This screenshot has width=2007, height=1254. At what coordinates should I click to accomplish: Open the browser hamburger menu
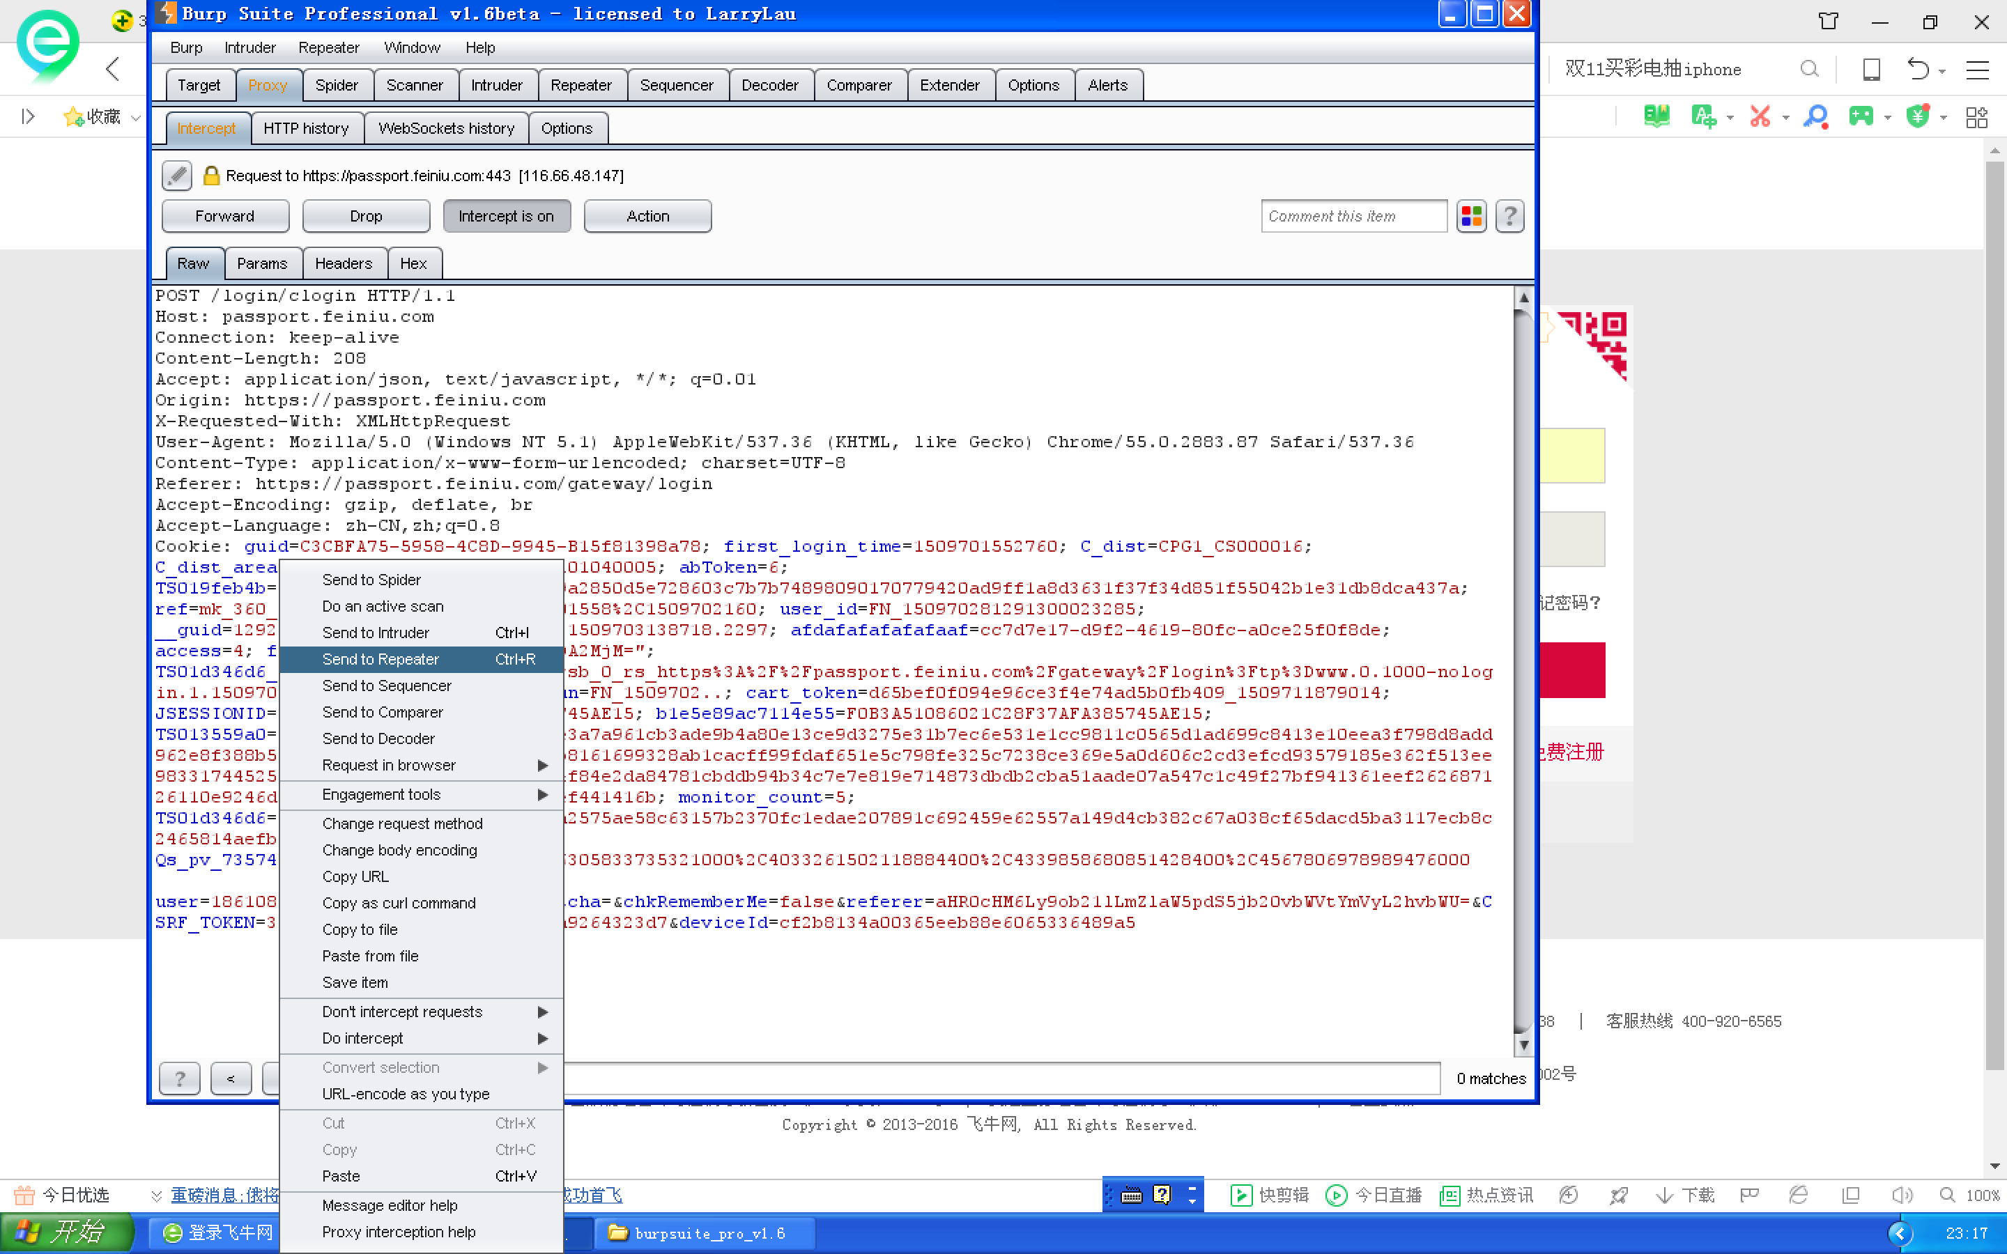[1977, 70]
